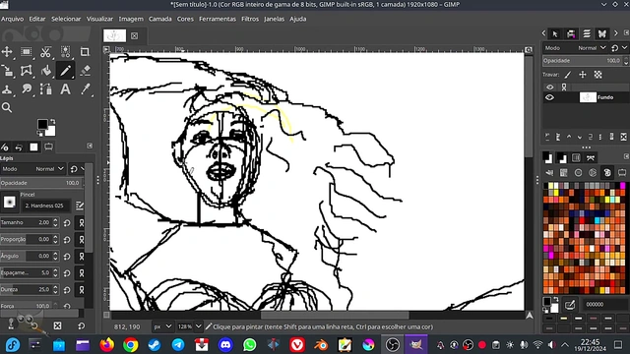Toggle link for Dureza hardness
The height and width of the screenshot is (354, 630).
coord(81,290)
